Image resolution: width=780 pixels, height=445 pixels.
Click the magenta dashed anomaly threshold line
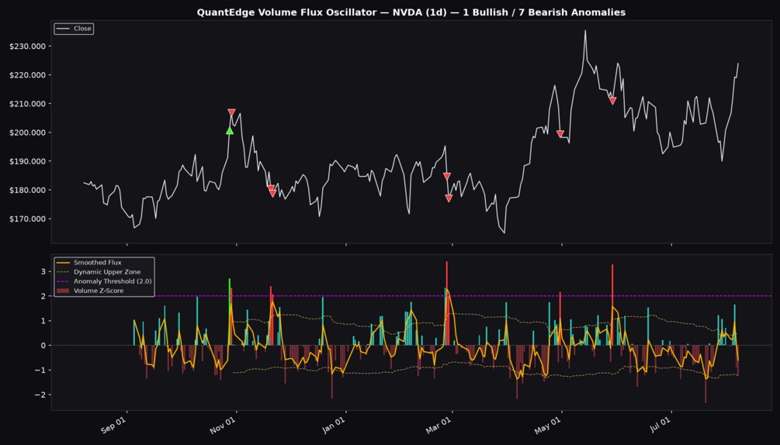pyautogui.click(x=411, y=296)
